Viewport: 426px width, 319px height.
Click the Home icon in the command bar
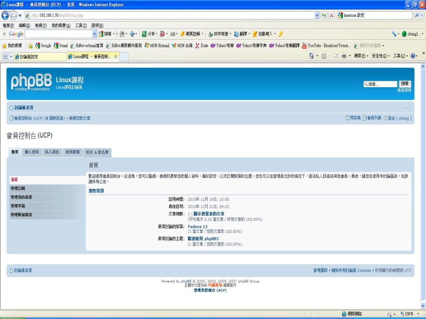click(312, 56)
